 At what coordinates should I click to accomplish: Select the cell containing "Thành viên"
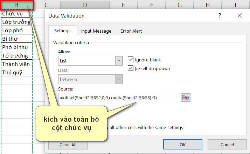pyautogui.click(x=17, y=64)
